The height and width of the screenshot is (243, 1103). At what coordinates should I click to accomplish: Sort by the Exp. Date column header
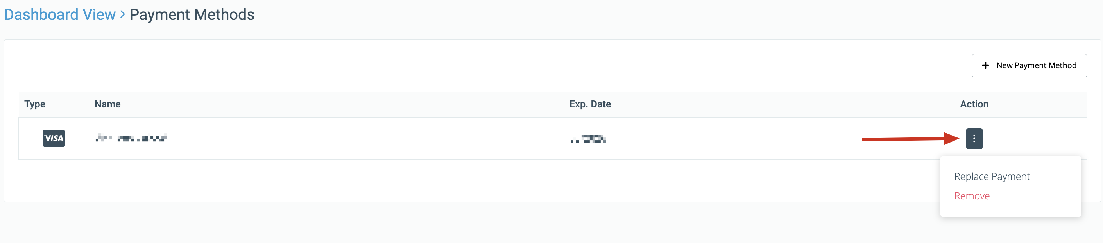590,104
